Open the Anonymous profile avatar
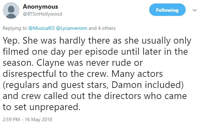Screen dimensions: 201x126 (x=11, y=10)
